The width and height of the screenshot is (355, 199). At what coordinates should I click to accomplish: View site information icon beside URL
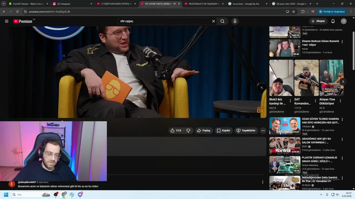tap(25, 12)
